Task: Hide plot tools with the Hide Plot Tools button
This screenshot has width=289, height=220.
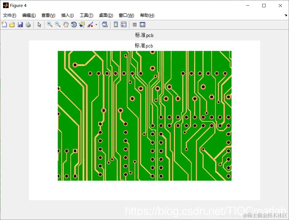Action: (x=134, y=25)
